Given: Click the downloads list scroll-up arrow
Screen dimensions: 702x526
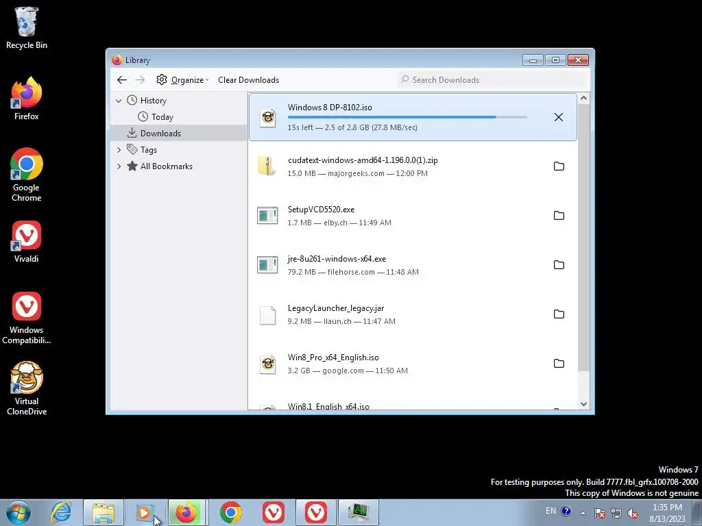Looking at the screenshot, I should pos(583,99).
